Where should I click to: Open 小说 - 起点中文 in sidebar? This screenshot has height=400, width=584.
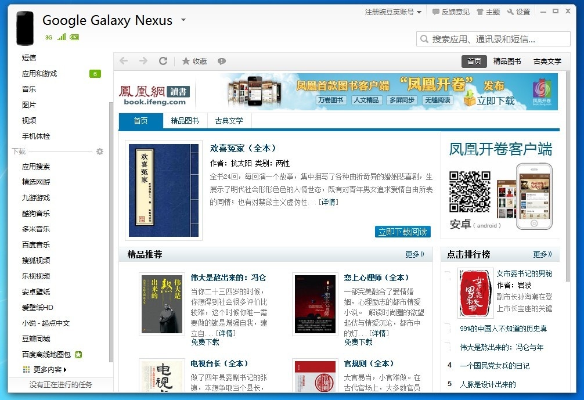pyautogui.click(x=46, y=323)
